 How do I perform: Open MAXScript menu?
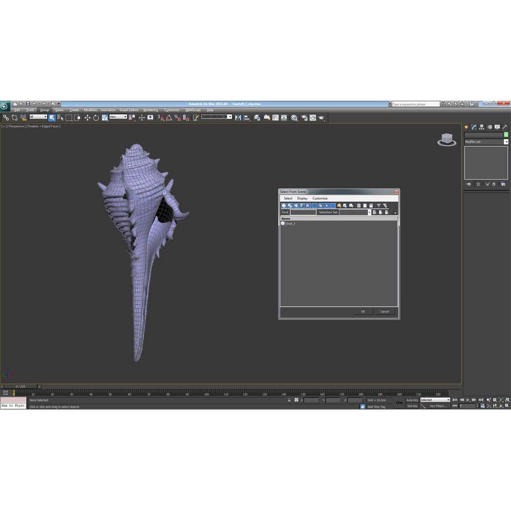(193, 110)
